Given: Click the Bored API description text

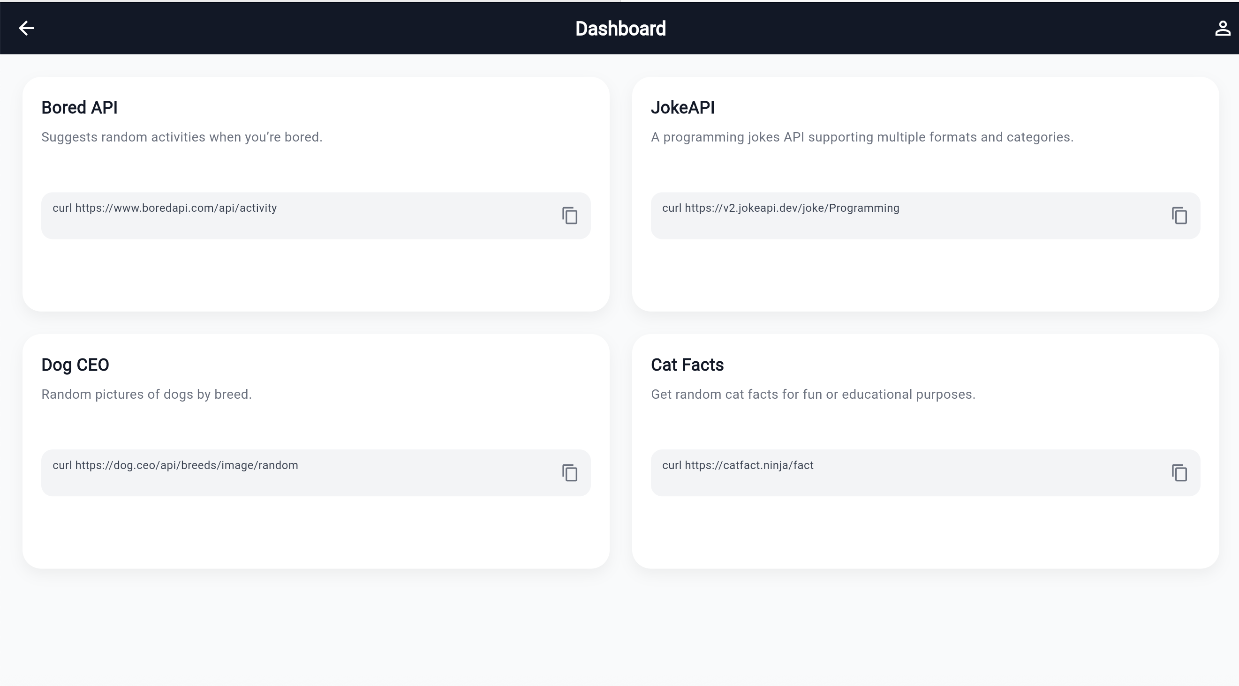Looking at the screenshot, I should (x=182, y=137).
